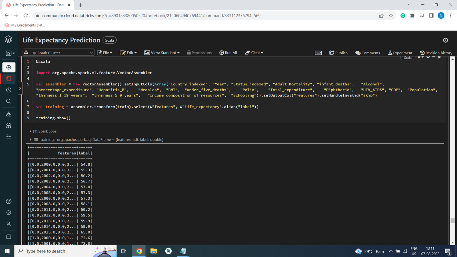Open the File menu
This screenshot has height=257, width=457.
[105, 53]
